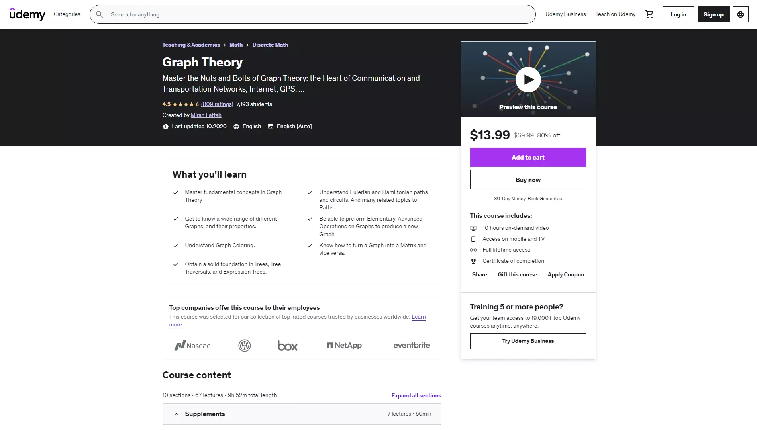Click Buy now
The width and height of the screenshot is (757, 430).
[528, 180]
